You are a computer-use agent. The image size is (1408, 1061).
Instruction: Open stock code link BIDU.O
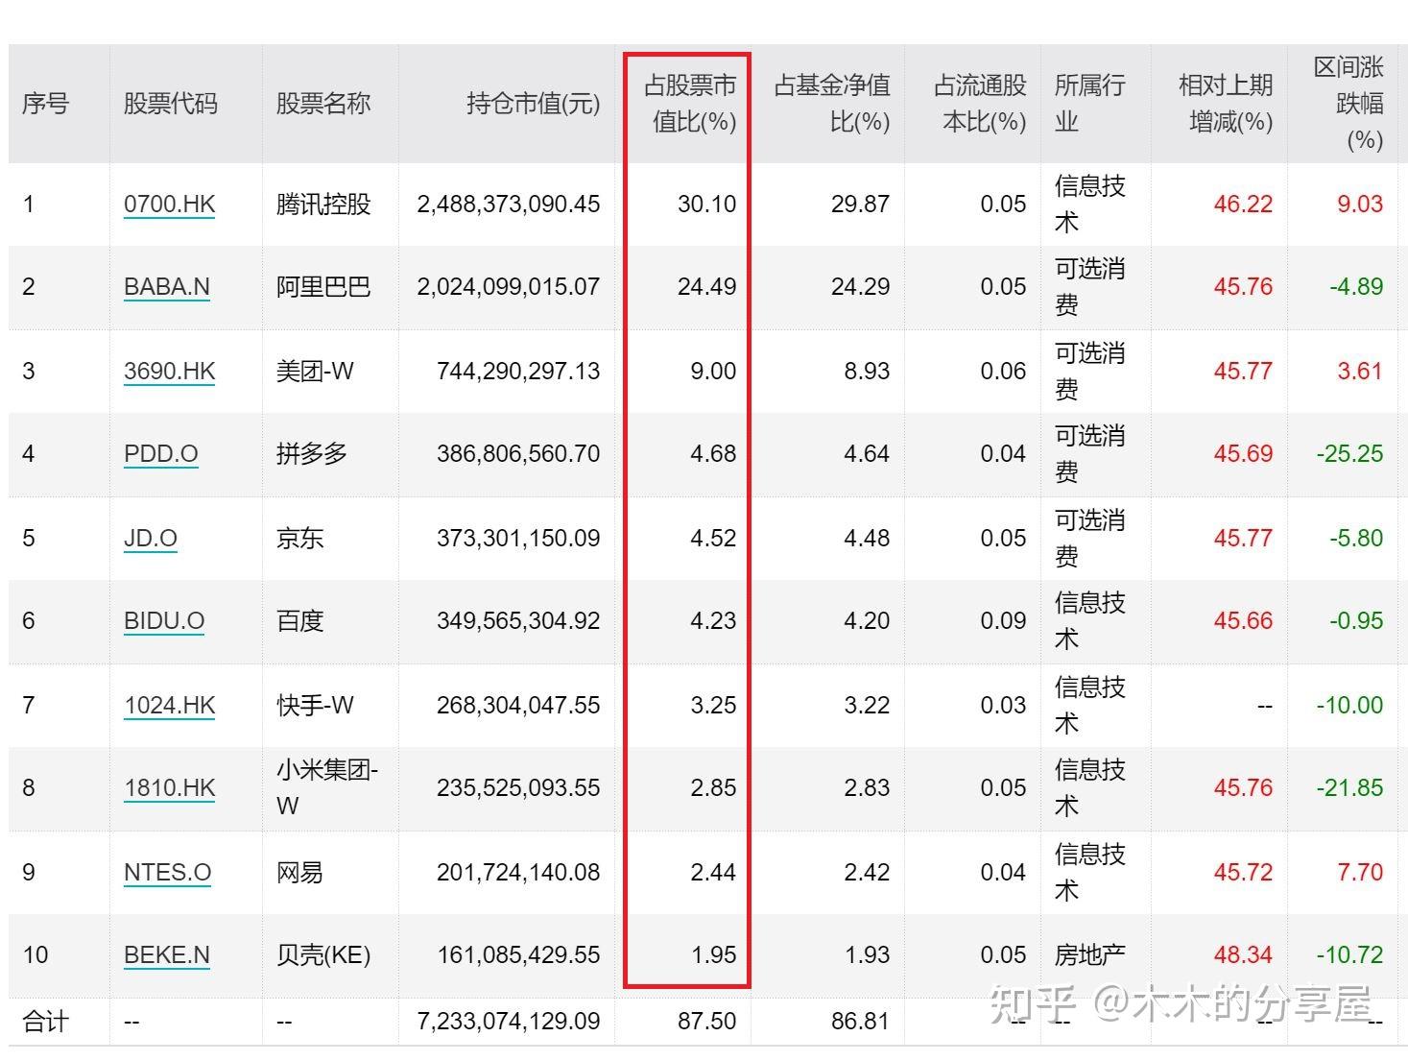164,620
